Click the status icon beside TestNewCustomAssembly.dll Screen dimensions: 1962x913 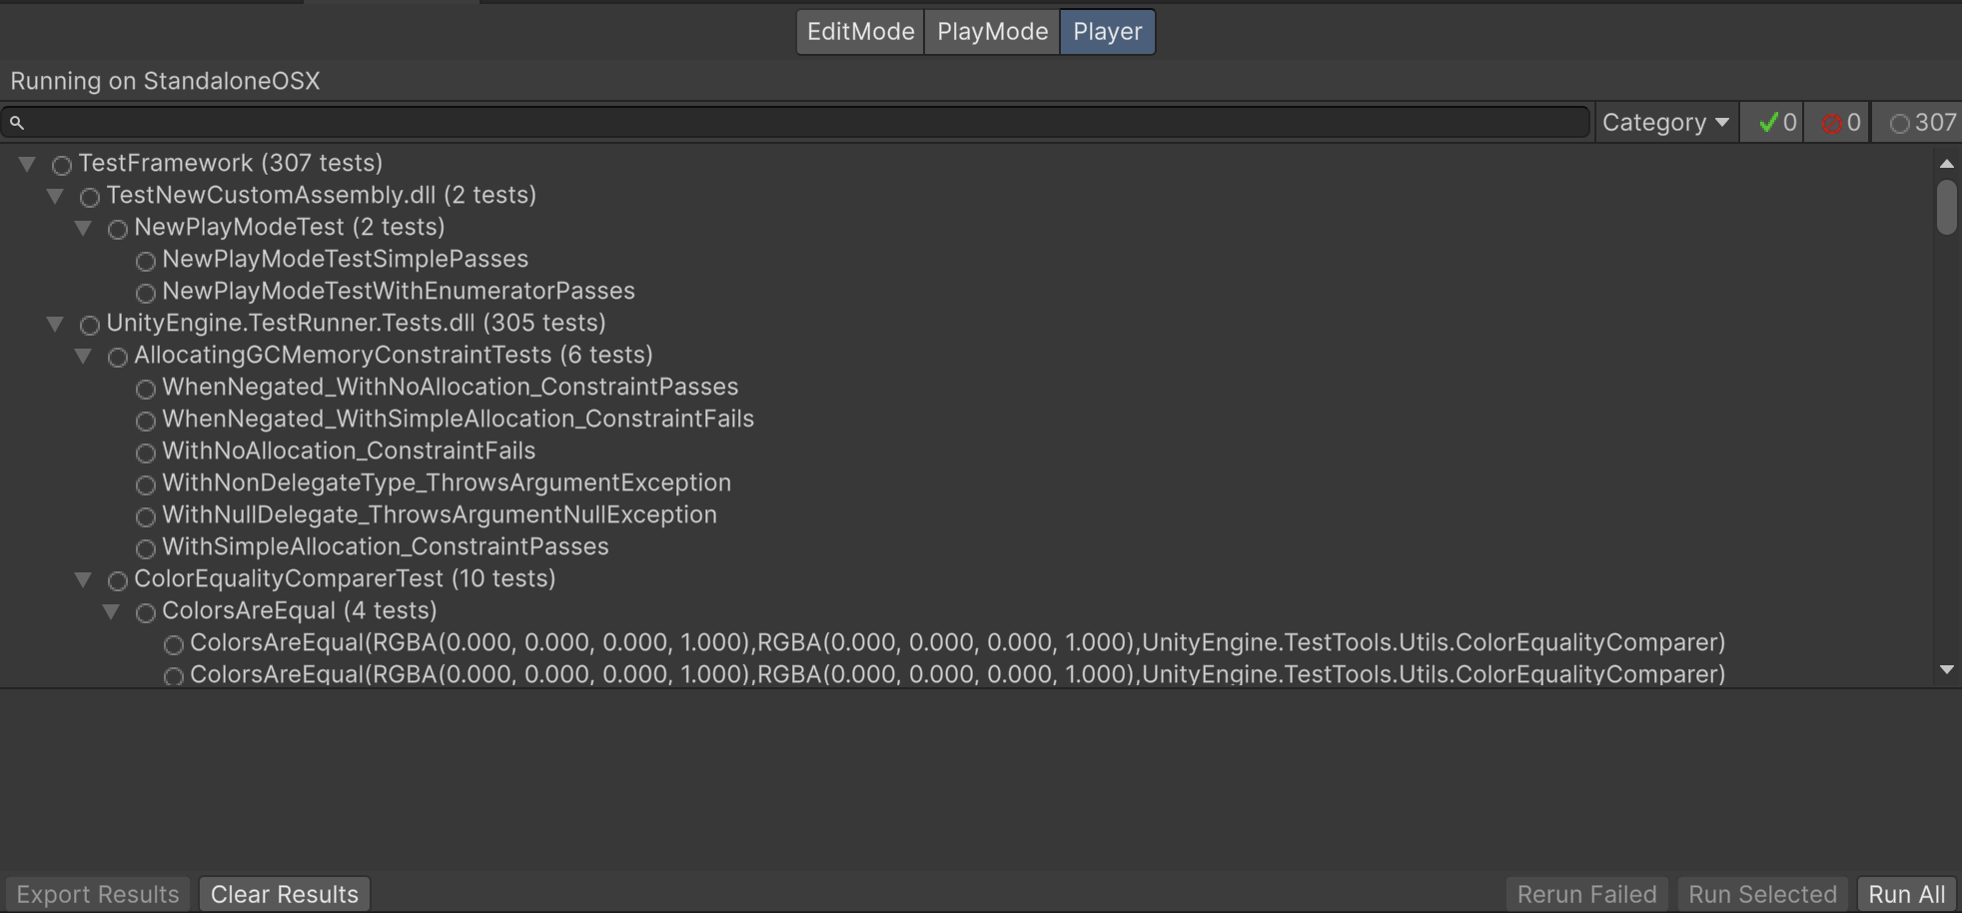(89, 197)
